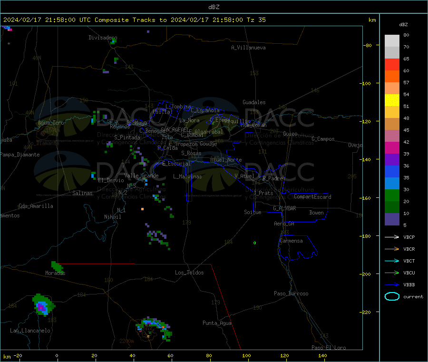Click the 'Guadales' place label

pos(254,102)
